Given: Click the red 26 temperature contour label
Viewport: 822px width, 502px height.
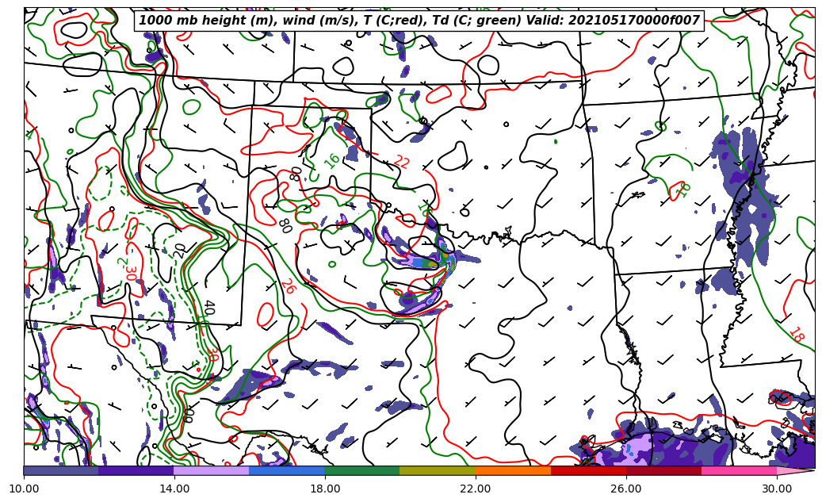Looking at the screenshot, I should click(287, 286).
